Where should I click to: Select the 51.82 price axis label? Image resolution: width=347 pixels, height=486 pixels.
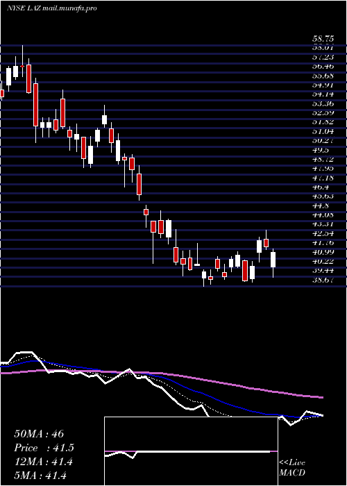(323, 122)
